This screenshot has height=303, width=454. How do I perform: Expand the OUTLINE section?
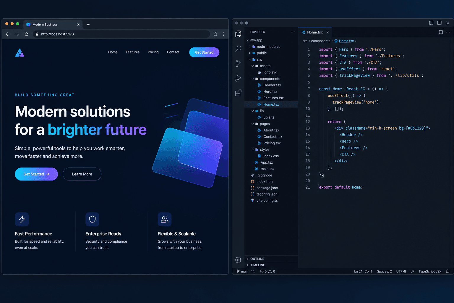271,259
